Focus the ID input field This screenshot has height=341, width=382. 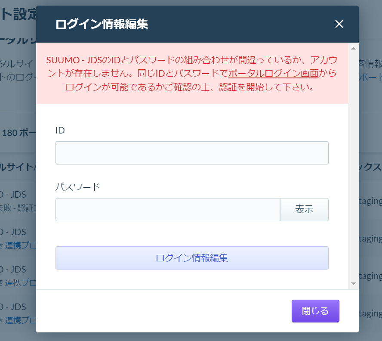pyautogui.click(x=192, y=153)
